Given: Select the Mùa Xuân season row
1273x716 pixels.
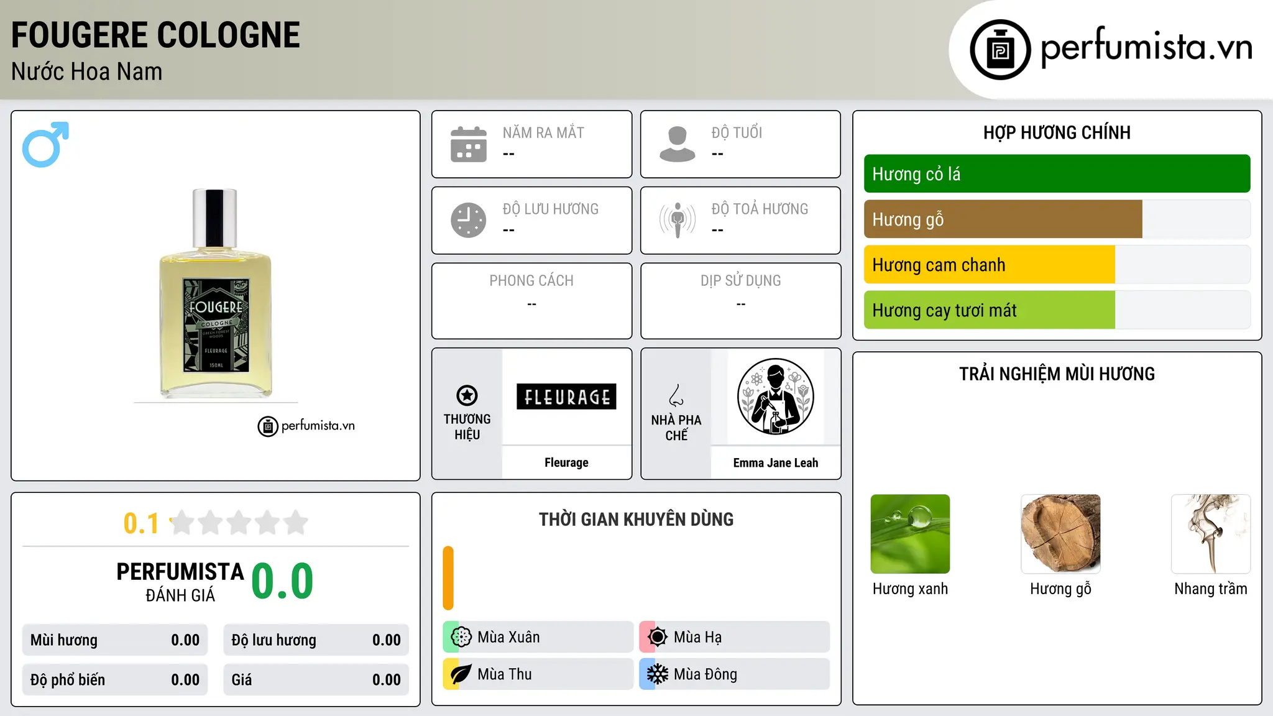Looking at the screenshot, I should pyautogui.click(x=538, y=637).
